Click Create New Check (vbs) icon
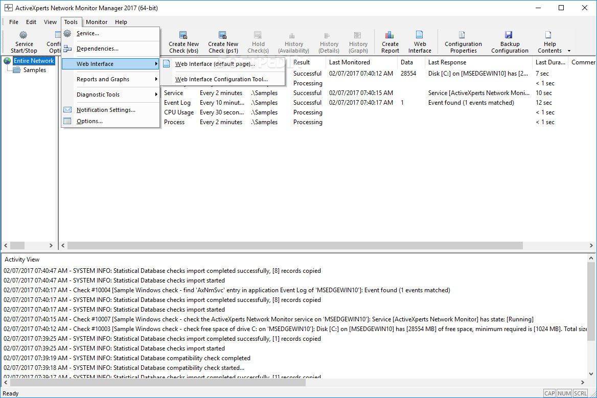 click(x=183, y=35)
